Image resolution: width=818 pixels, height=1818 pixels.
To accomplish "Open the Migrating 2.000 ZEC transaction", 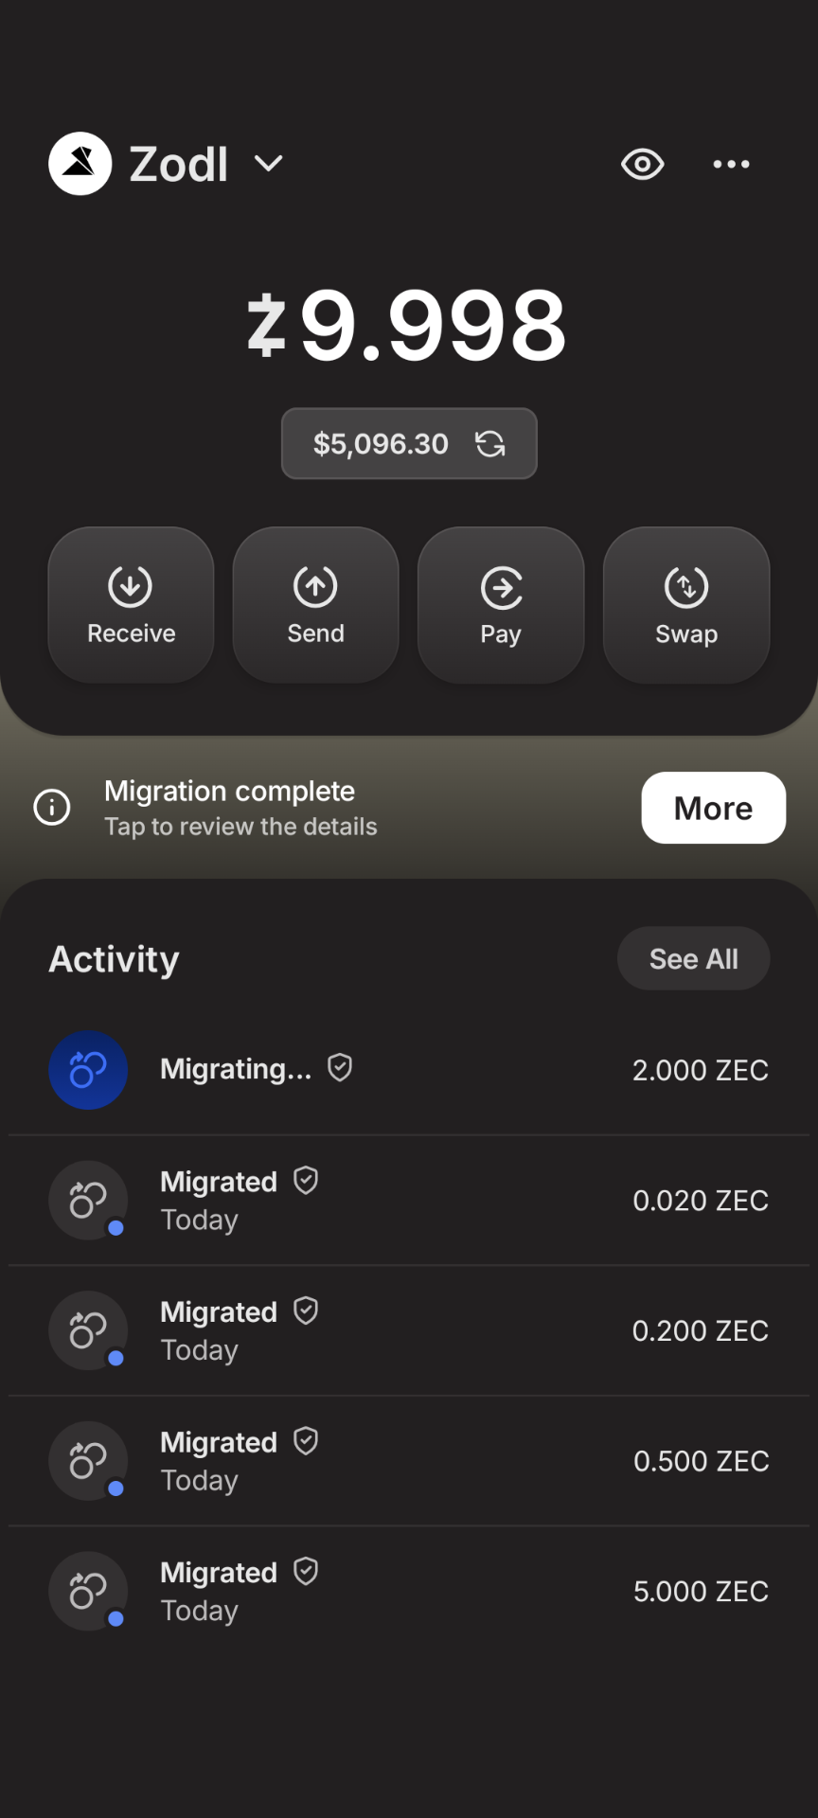I will (409, 1070).
